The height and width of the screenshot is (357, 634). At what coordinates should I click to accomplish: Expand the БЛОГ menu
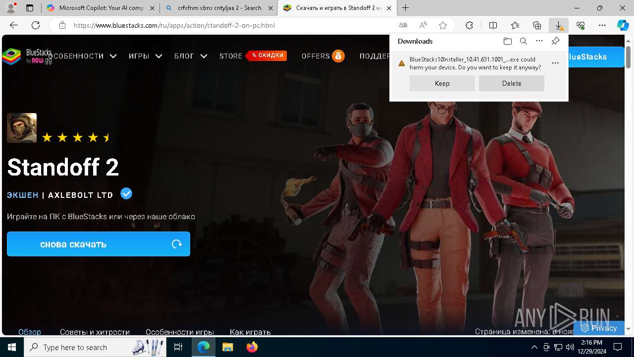click(191, 56)
